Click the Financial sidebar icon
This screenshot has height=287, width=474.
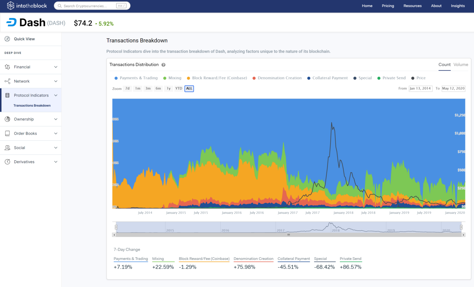7,67
